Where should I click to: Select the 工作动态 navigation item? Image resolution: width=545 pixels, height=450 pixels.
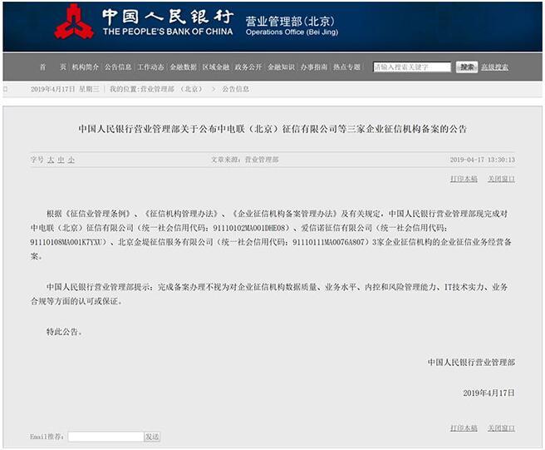pos(150,67)
